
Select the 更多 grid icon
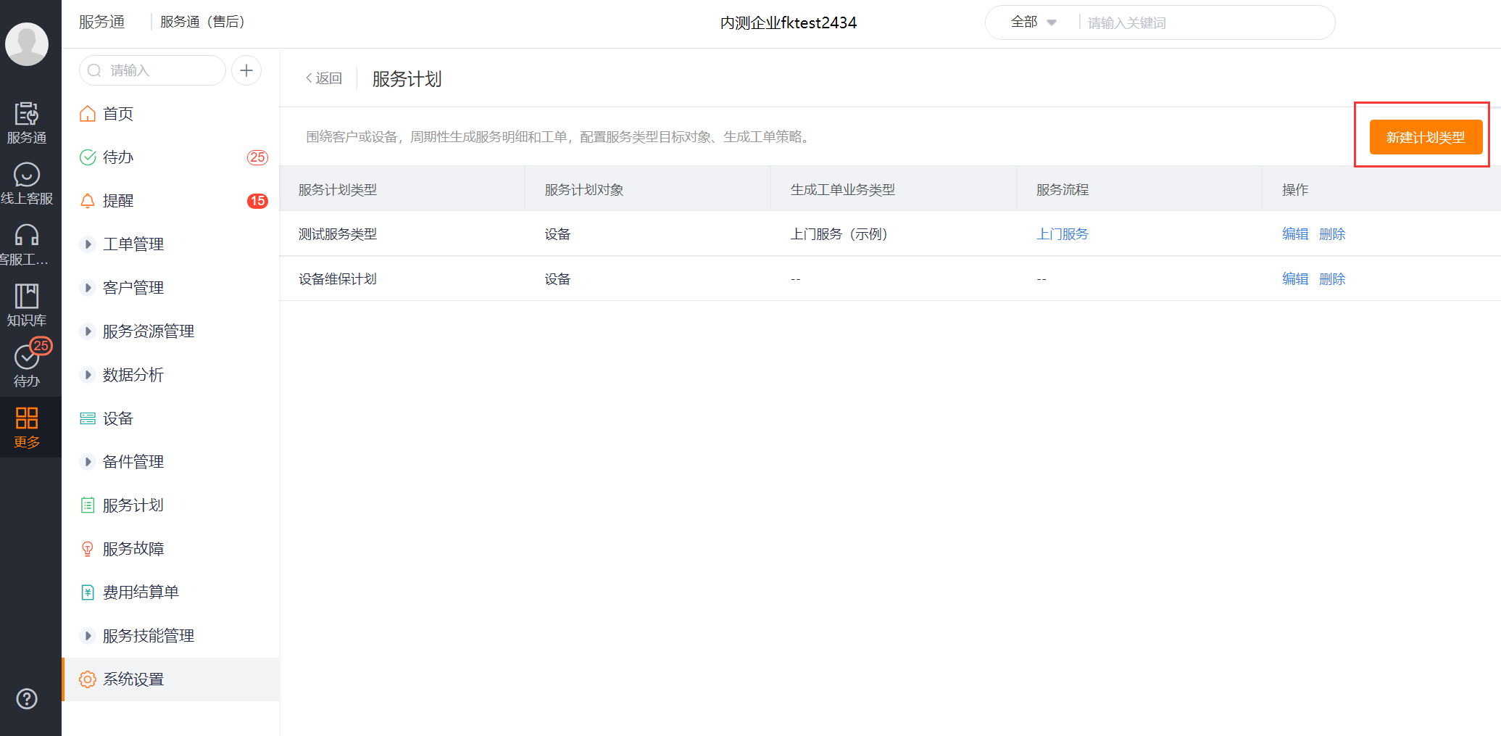(27, 418)
